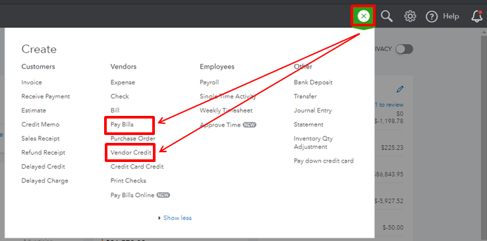Choose Statement in the Other column
Image resolution: width=487 pixels, height=241 pixels.
pos(308,124)
